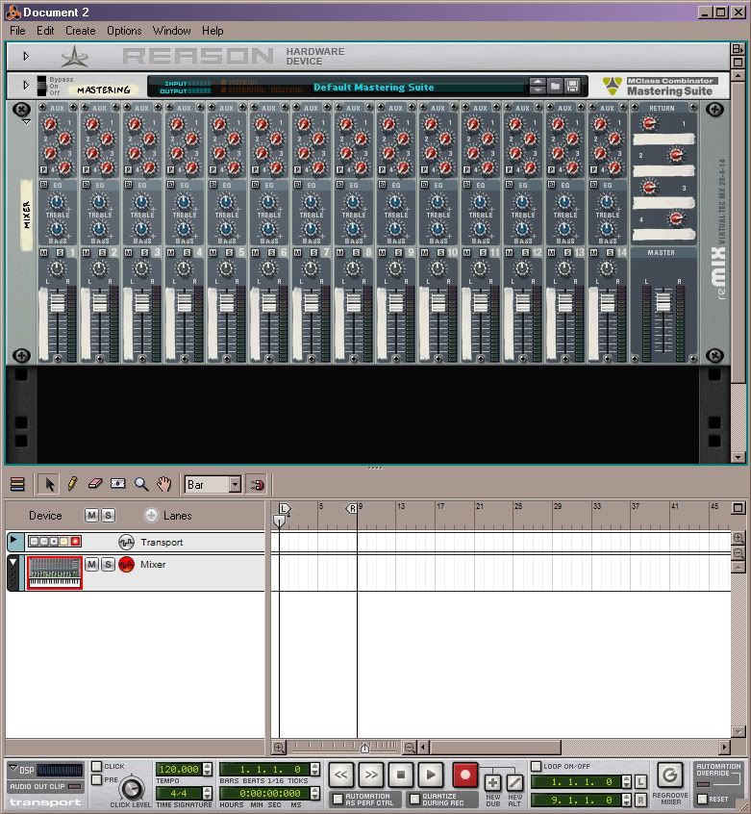
Task: Click the Play transport button
Action: tap(431, 776)
